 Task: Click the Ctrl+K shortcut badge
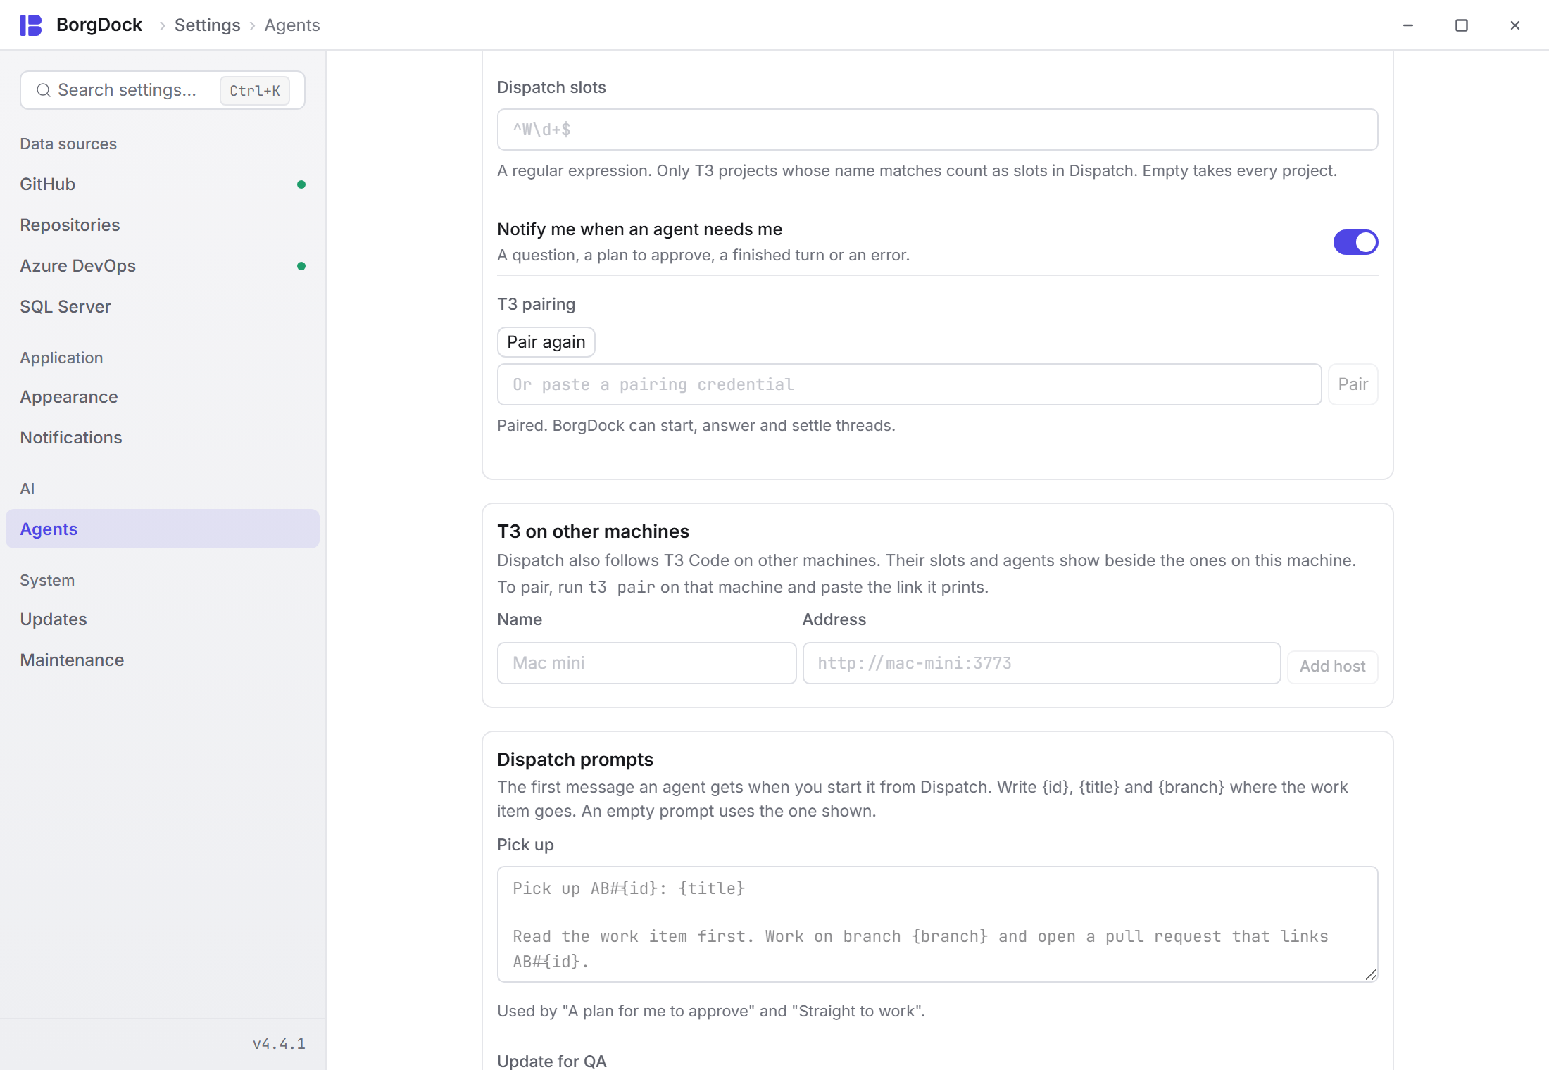[255, 91]
